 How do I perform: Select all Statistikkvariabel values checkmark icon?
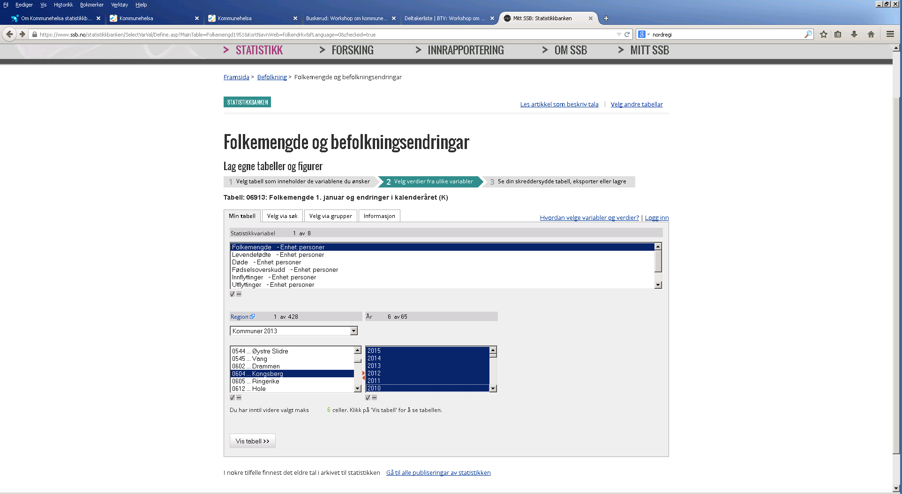233,294
